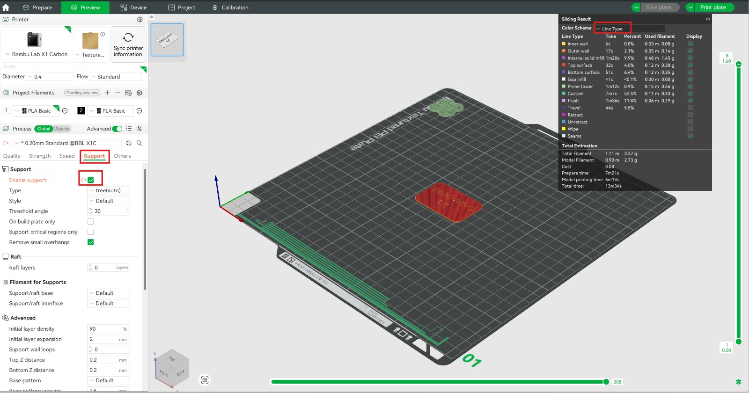Save the process preset icon
This screenshot has width=749, height=393.
(x=129, y=143)
